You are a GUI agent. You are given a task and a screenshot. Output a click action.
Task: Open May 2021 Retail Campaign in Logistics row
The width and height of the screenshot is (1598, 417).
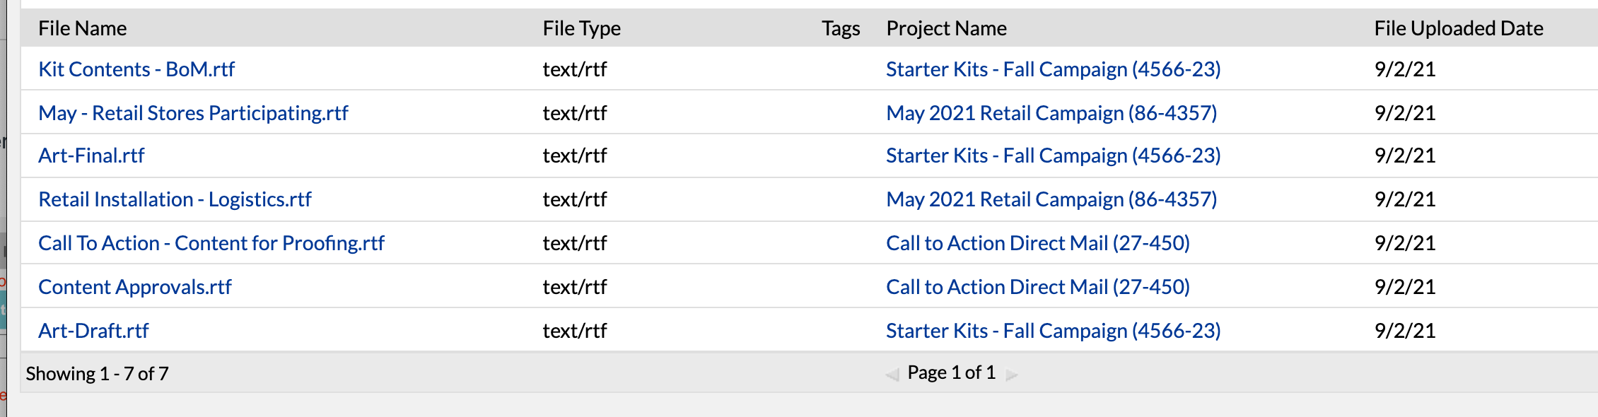click(1051, 199)
